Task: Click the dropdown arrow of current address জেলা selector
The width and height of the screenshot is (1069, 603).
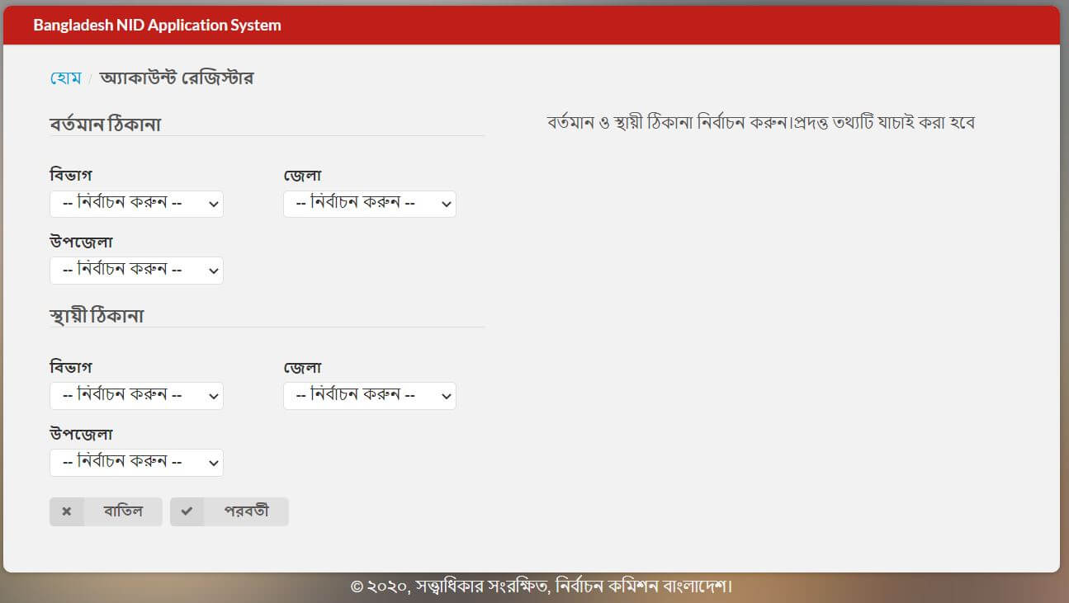Action: (x=446, y=204)
